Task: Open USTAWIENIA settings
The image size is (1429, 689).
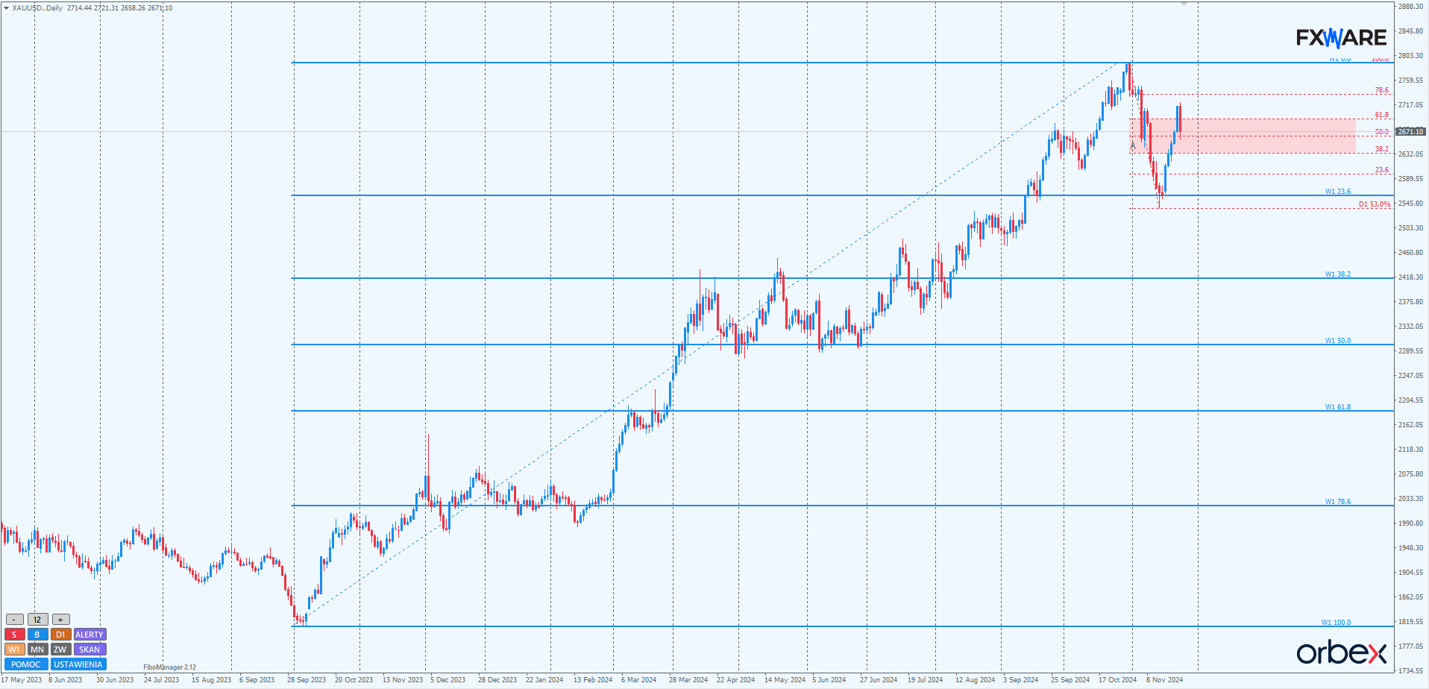Action: click(78, 664)
